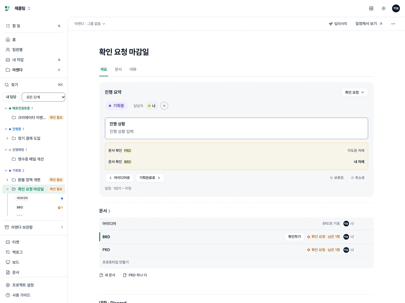Click PRD 하나 더 button

tap(135, 275)
